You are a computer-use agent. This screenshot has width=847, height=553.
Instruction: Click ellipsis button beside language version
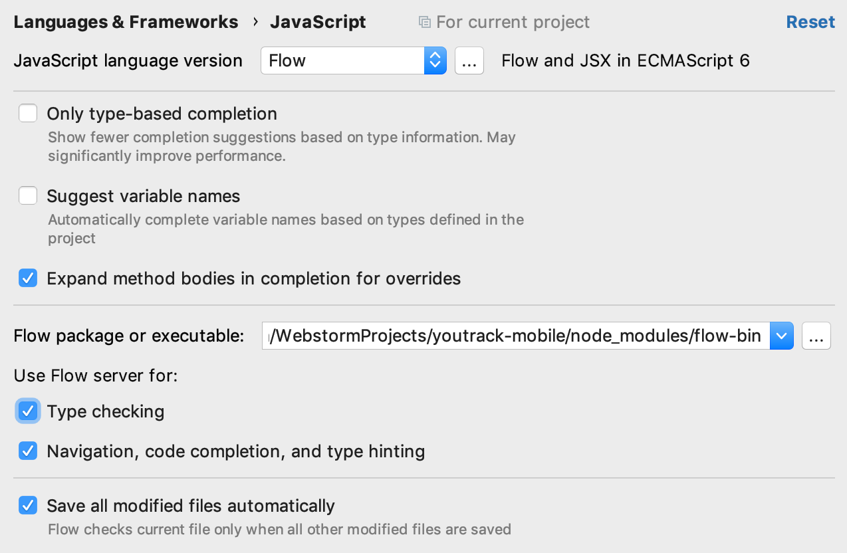(x=469, y=60)
